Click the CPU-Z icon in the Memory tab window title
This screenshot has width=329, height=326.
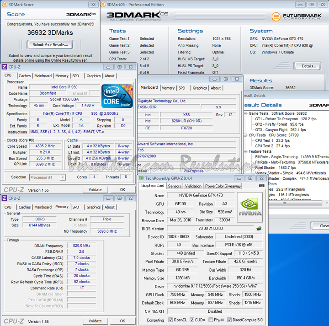click(x=5, y=198)
